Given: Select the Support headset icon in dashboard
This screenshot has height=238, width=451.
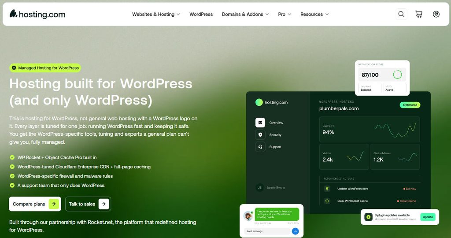Looking at the screenshot, I should point(260,147).
